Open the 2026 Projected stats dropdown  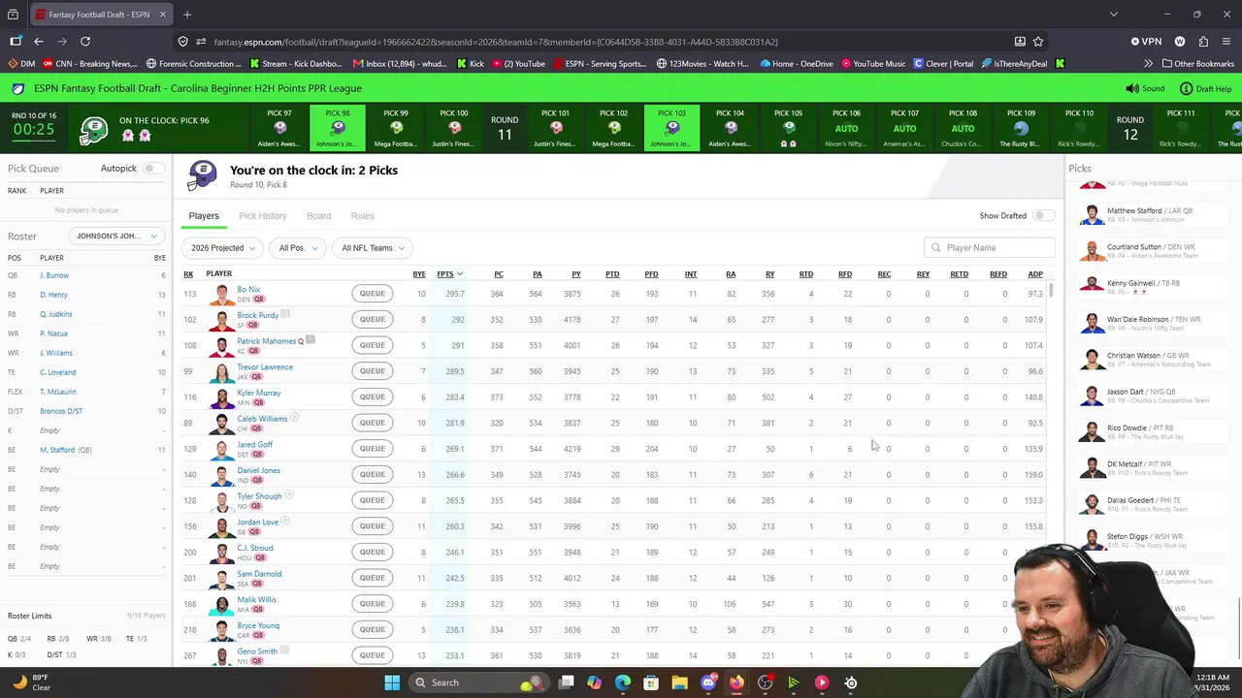coord(223,248)
